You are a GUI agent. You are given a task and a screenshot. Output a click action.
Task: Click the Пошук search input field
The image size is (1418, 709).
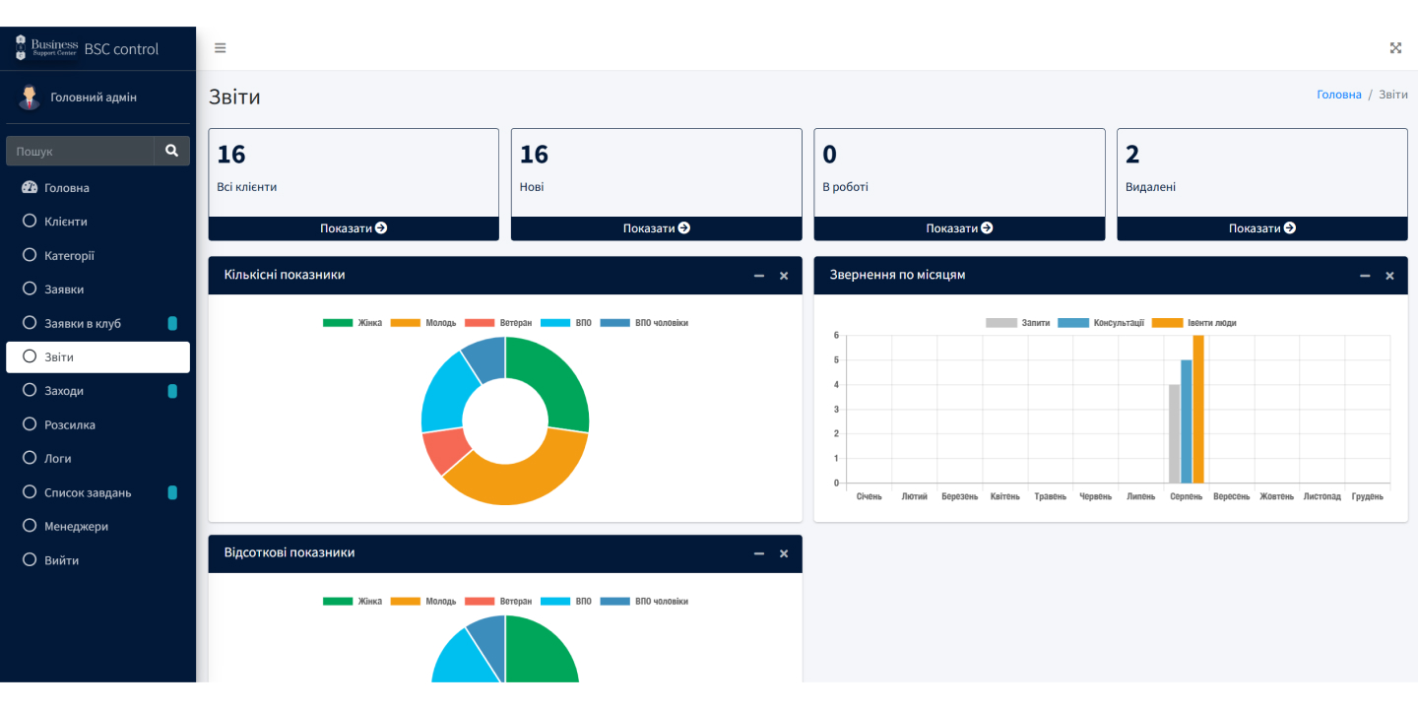click(x=80, y=152)
